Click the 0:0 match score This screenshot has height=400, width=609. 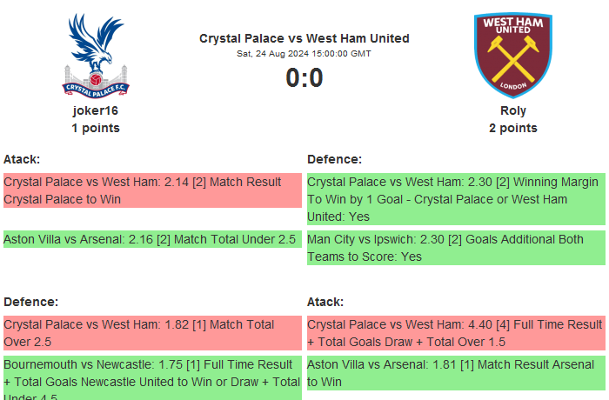coord(304,78)
